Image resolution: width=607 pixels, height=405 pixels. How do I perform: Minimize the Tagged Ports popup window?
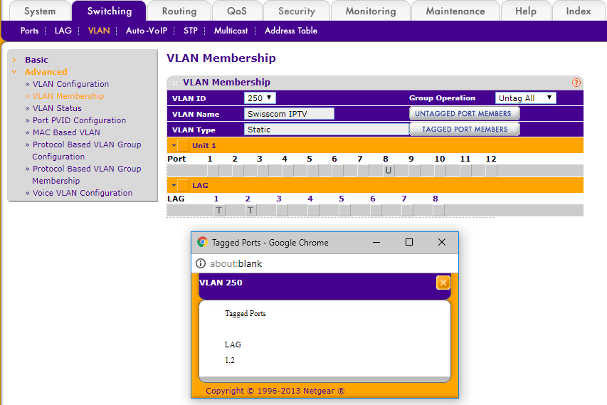[376, 242]
